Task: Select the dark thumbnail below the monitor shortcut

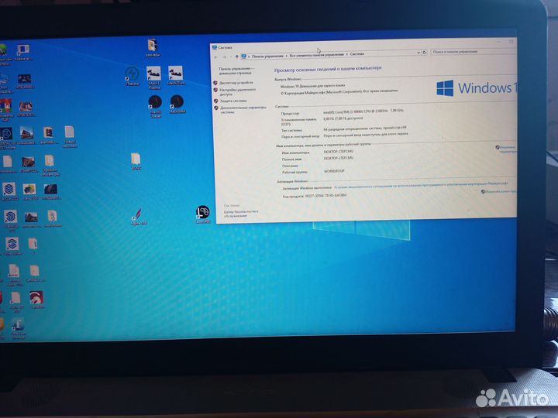Action: pyautogui.click(x=25, y=81)
